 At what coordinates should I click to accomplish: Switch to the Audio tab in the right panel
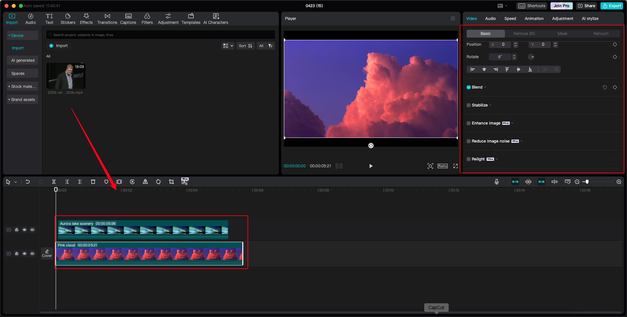[490, 19]
